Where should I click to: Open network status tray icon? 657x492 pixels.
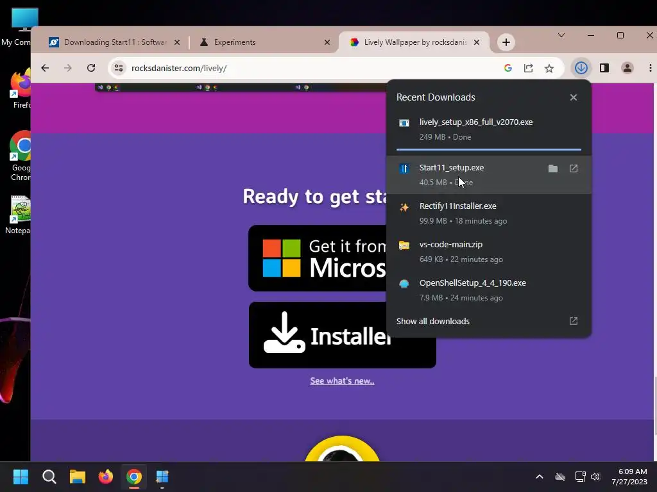[x=580, y=477]
